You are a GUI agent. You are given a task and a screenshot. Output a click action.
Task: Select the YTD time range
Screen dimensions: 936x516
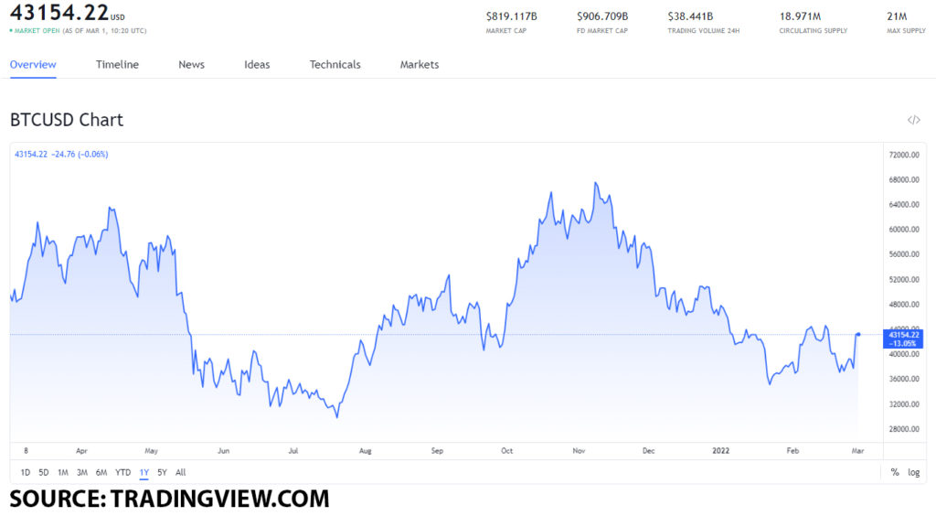[x=123, y=472]
